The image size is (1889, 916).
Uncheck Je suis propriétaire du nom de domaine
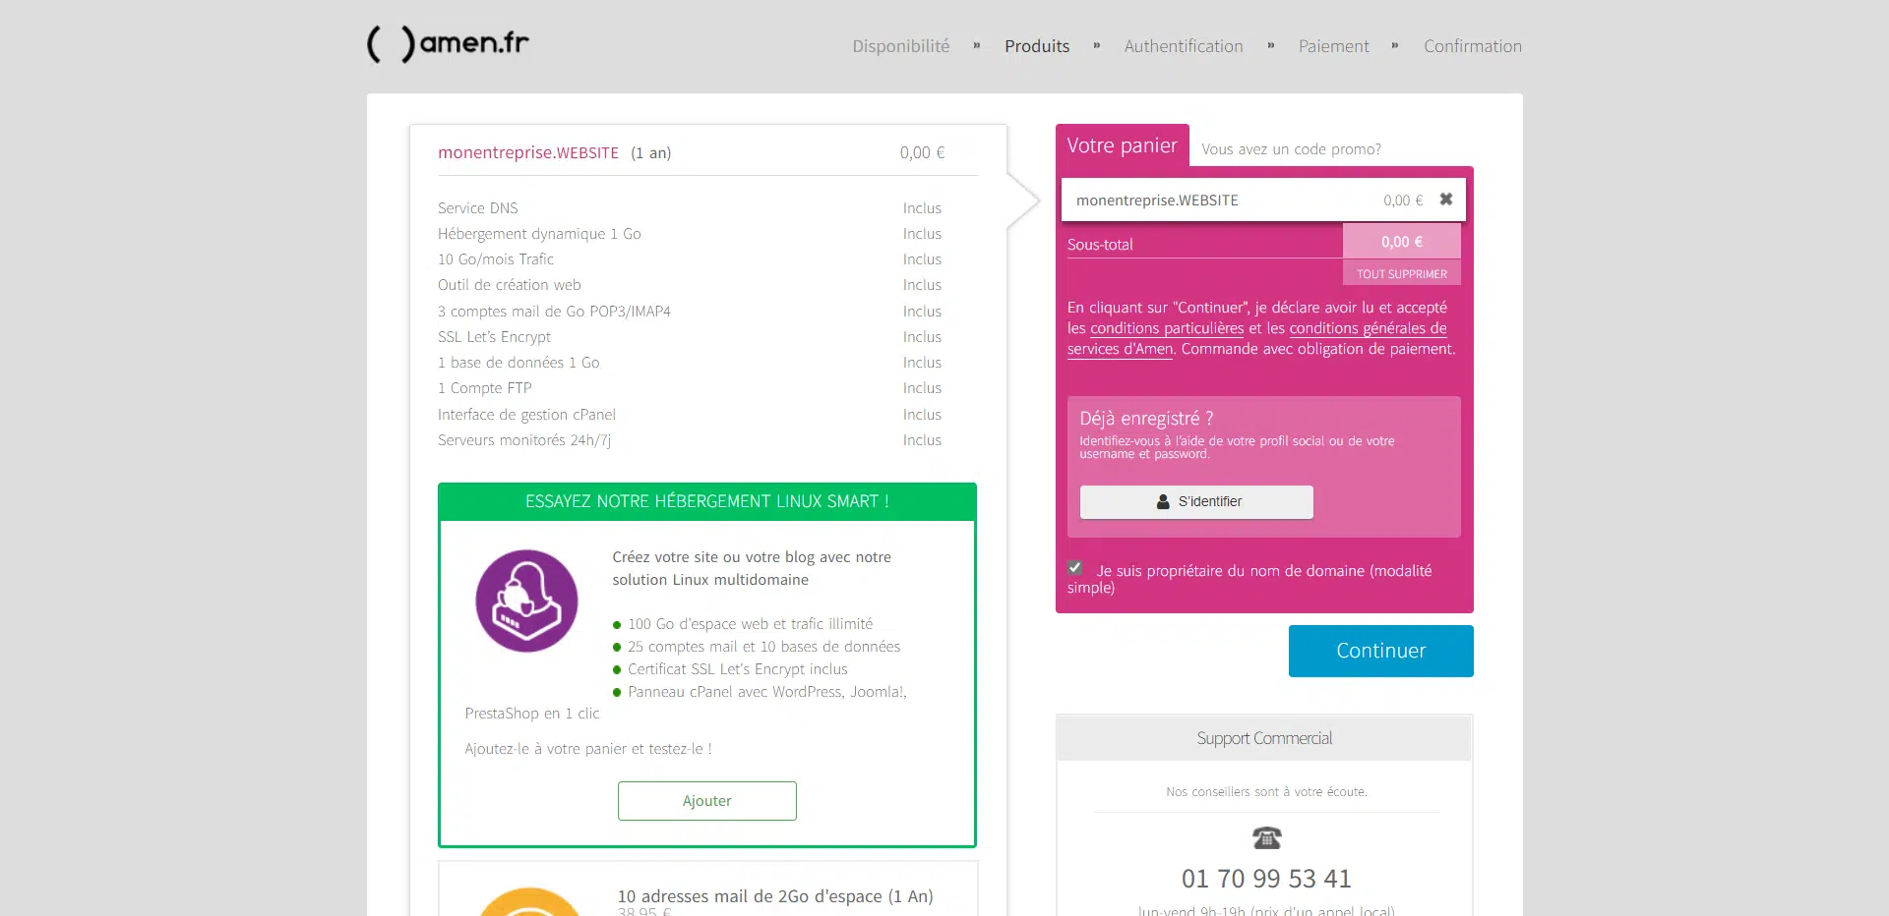(1074, 568)
